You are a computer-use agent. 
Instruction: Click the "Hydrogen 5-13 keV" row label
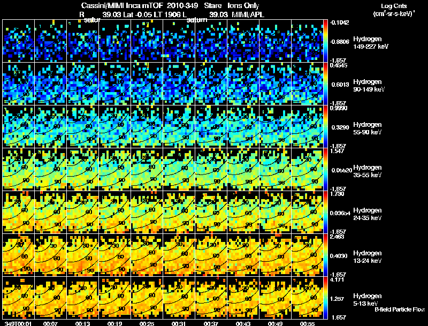[368, 300]
